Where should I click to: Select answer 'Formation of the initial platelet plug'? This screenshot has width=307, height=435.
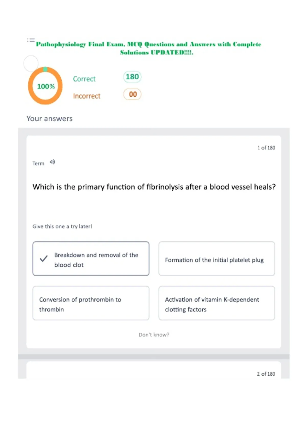(217, 258)
